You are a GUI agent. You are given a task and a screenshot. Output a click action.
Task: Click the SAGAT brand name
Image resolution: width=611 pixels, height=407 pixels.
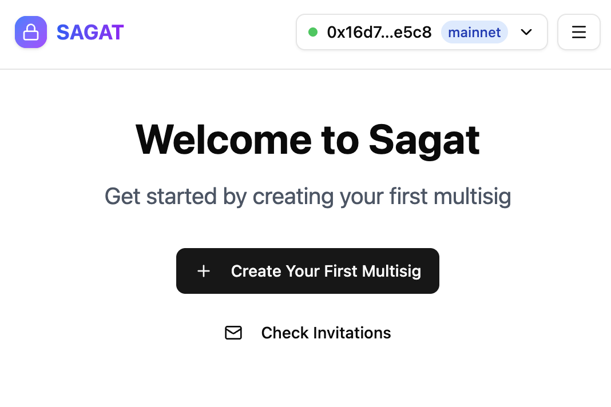coord(90,32)
